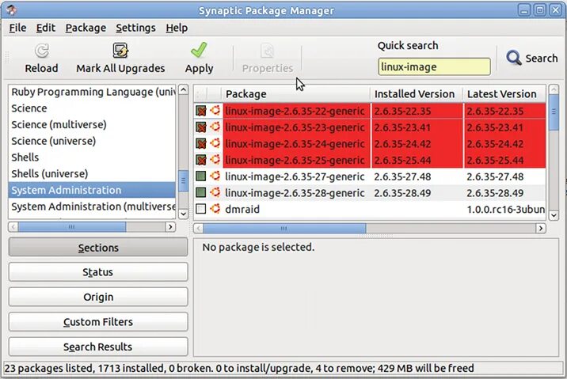Click up arrow of sections list scrollbar
The height and width of the screenshot is (379, 567).
point(184,90)
